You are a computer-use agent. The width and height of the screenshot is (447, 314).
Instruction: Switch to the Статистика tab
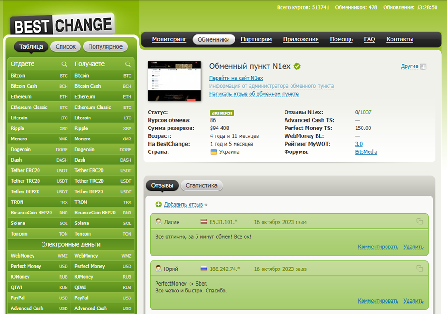(201, 185)
